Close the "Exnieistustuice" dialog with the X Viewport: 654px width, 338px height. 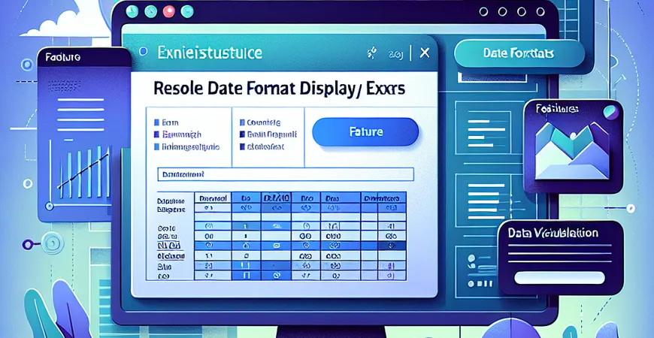(425, 53)
